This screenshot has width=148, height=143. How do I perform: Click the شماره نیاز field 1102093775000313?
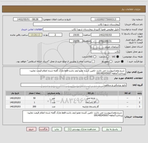[x=105, y=19]
